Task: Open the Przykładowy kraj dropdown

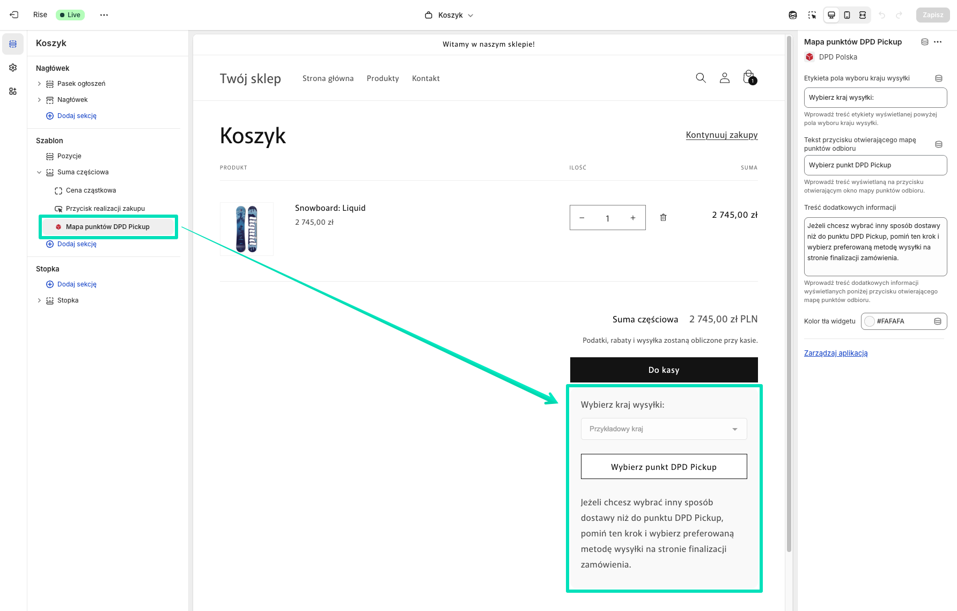Action: pos(664,429)
